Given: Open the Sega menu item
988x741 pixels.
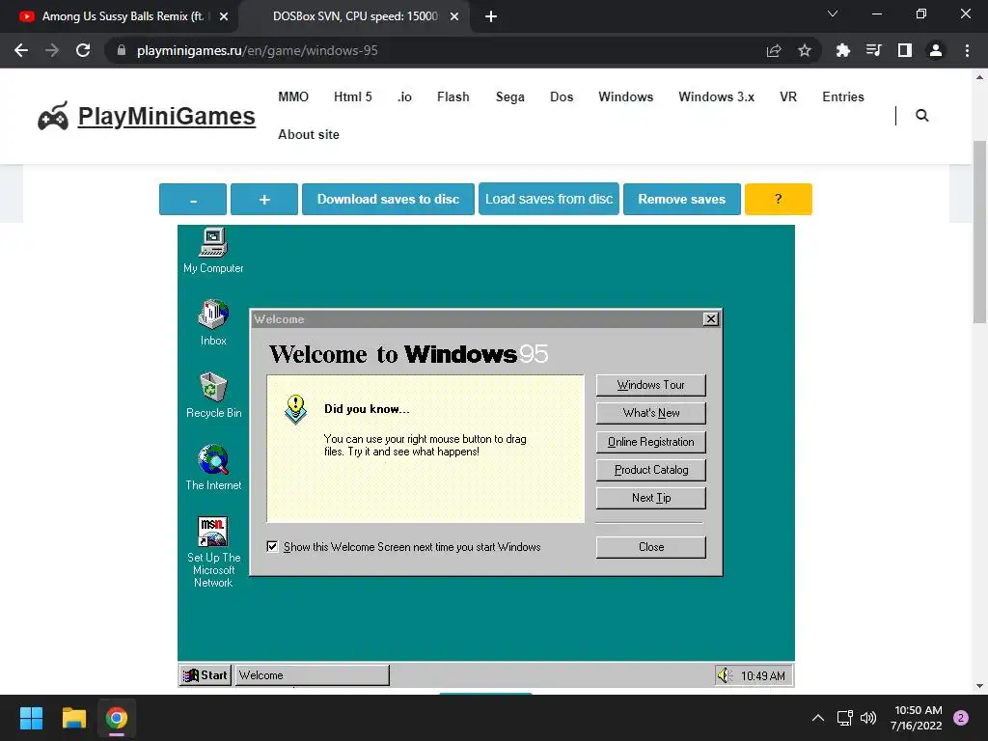Looking at the screenshot, I should [x=509, y=97].
